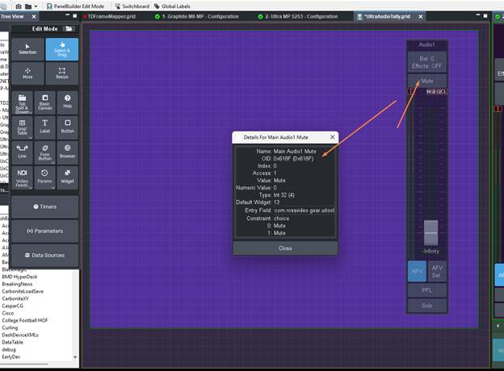Image resolution: width=504 pixels, height=371 pixels.
Task: Click the Audio1 channel header label
Action: point(426,44)
